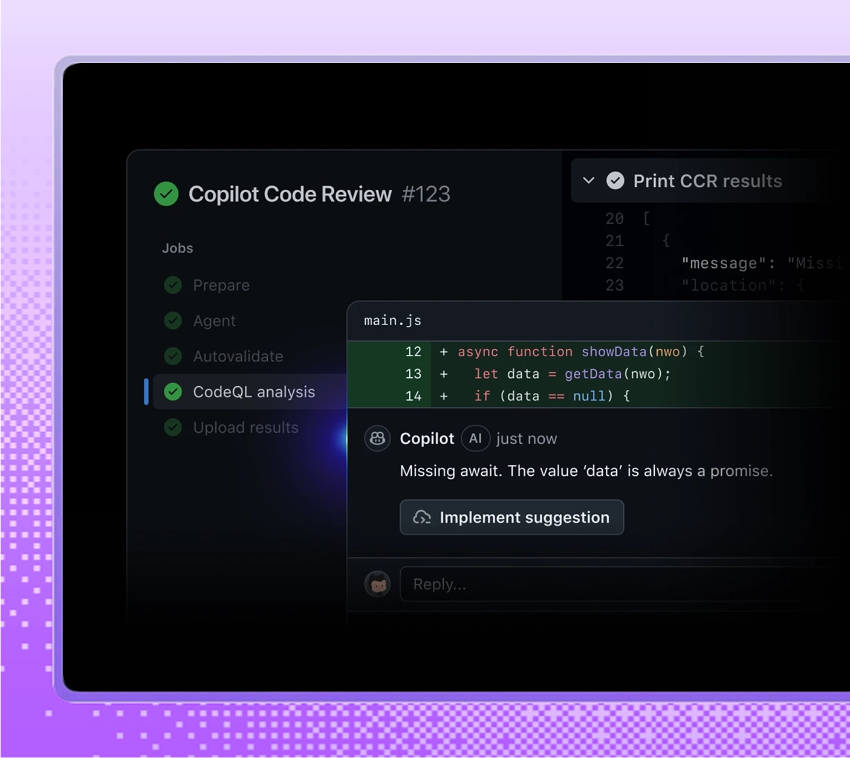The height and width of the screenshot is (758, 850).
Task: Click the 'async function showData(nwo) {' code line
Action: pos(581,352)
